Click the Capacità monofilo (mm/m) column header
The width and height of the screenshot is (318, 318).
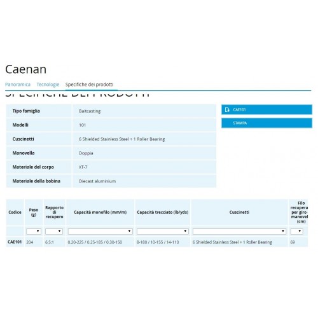(100, 212)
